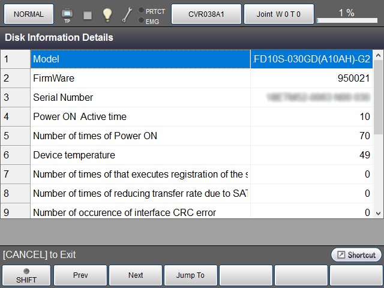This screenshot has width=384, height=288.
Task: Click the wrench maintenance icon
Action: [x=127, y=14]
